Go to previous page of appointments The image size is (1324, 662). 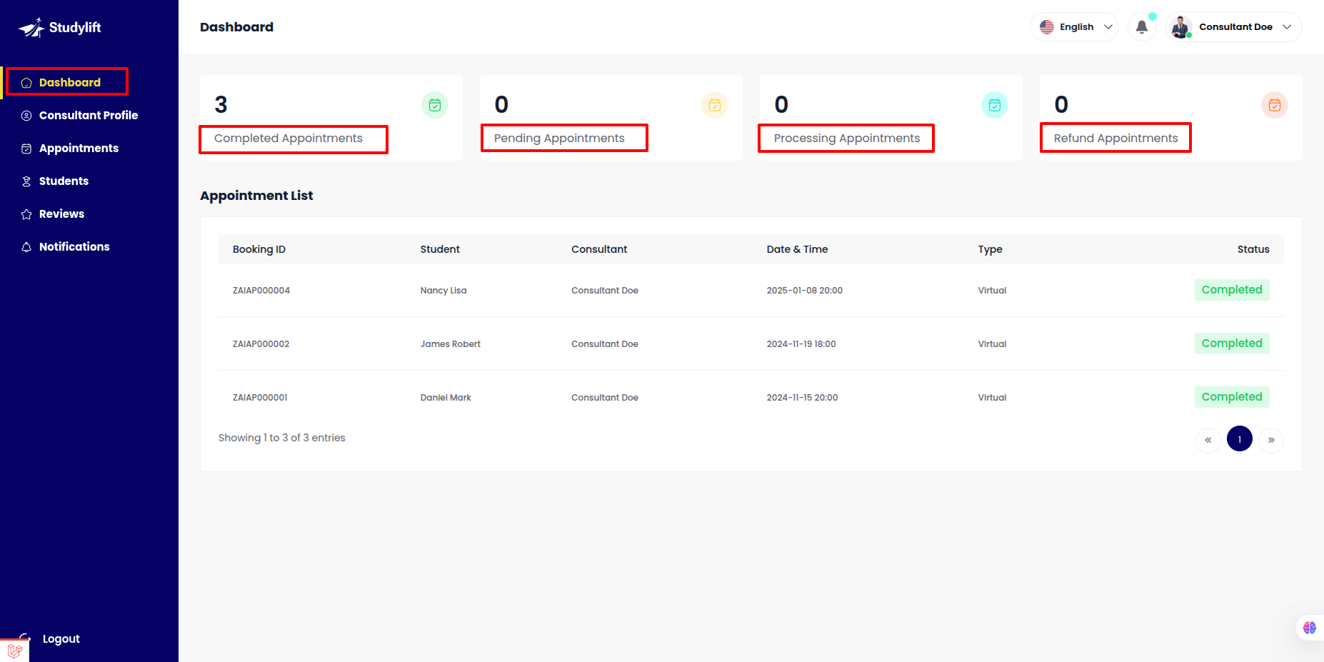tap(1208, 440)
